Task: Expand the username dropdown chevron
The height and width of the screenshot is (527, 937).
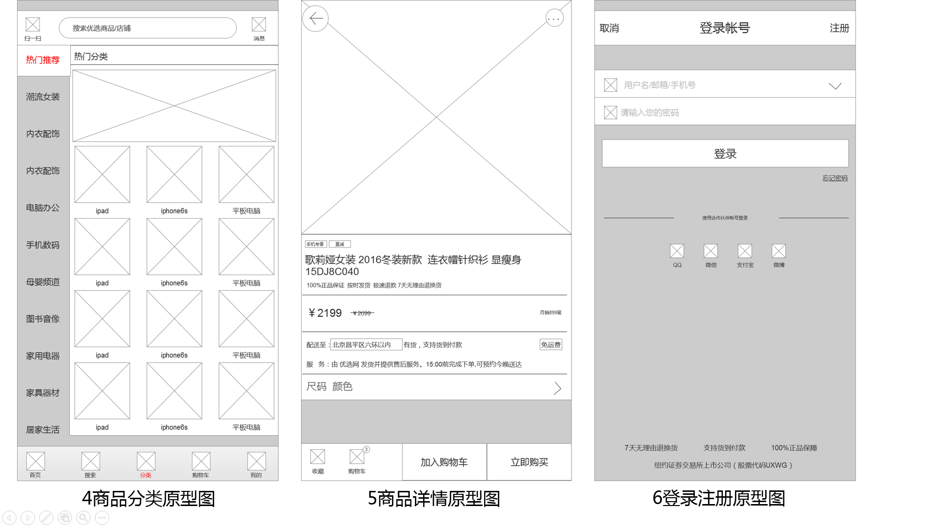Action: pos(835,86)
